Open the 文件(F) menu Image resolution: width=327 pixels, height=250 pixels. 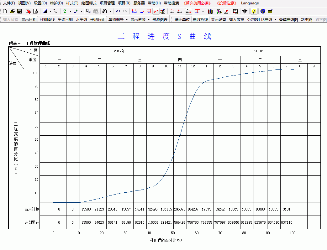click(x=9, y=3)
